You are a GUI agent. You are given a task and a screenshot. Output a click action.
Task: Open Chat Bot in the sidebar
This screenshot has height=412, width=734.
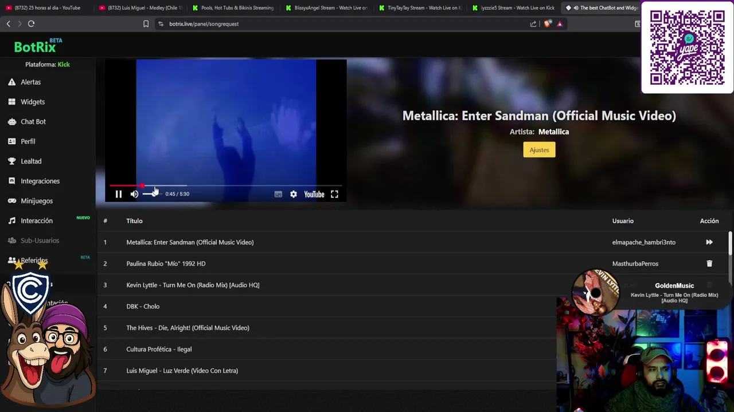(x=33, y=121)
